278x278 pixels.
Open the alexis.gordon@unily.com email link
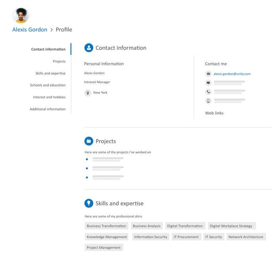point(232,74)
